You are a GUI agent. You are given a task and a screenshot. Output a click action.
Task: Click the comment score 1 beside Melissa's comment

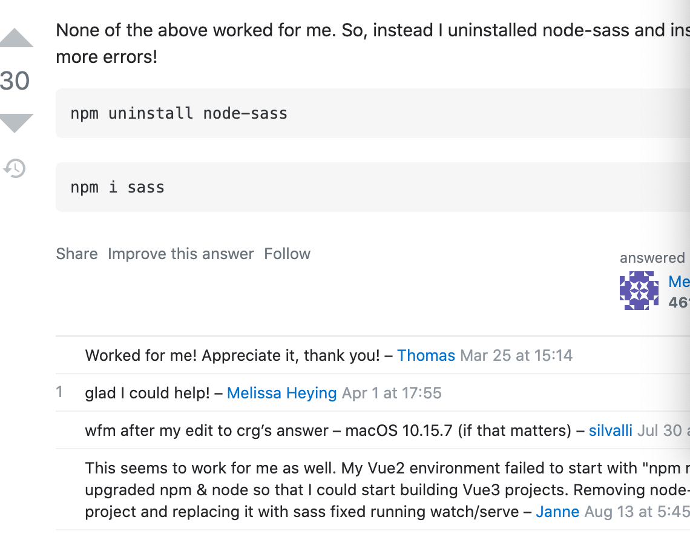click(x=59, y=392)
